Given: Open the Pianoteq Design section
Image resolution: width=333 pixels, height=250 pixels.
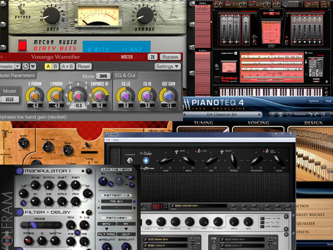Looking at the screenshot, I should point(313,123).
